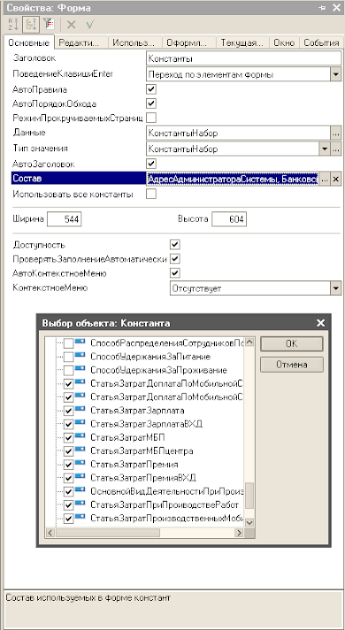345x630 pixels.
Task: Open the Тип значения dropdown arrow
Action: coord(325,149)
